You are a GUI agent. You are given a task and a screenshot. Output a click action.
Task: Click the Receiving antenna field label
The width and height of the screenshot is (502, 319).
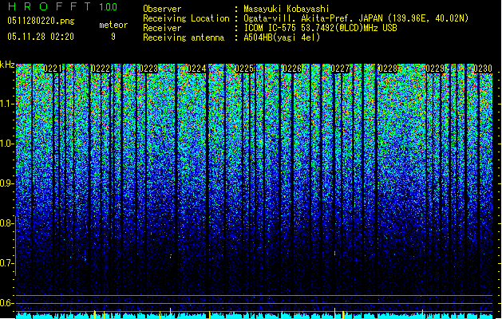tap(184, 37)
